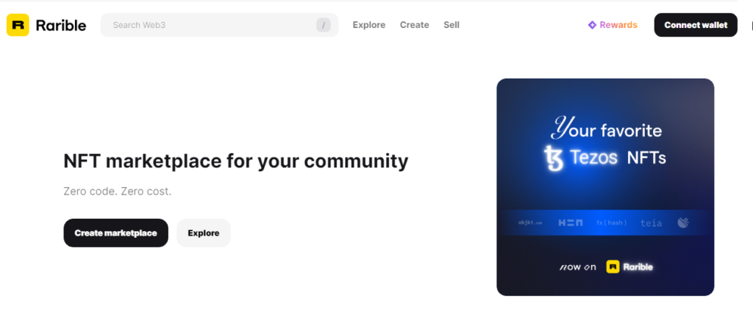Image resolution: width=753 pixels, height=309 pixels.
Task: Click the HEN logo in banner
Action: point(571,223)
